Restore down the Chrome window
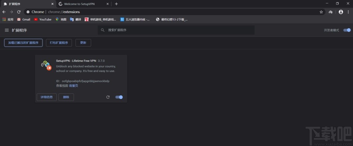 pos(337,4)
